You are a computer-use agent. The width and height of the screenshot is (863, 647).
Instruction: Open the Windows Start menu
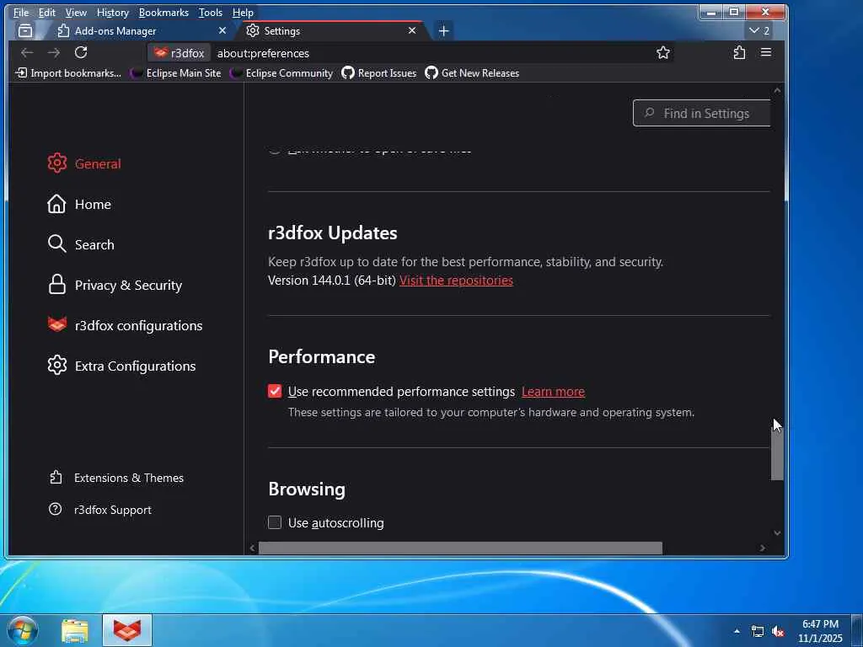click(x=22, y=630)
